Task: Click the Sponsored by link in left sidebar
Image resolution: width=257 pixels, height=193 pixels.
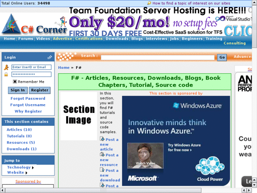Action: pyautogui.click(x=28, y=181)
